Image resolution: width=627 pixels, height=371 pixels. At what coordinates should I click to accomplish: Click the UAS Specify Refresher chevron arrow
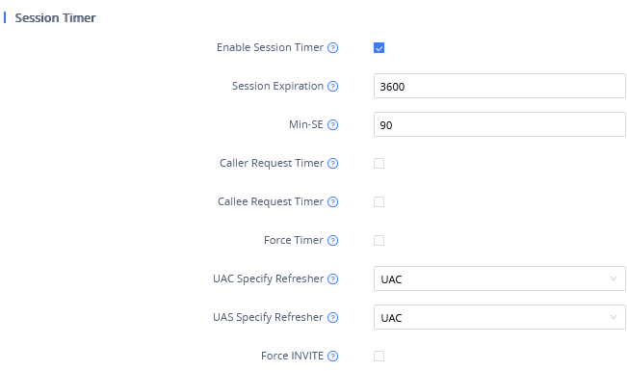click(614, 317)
